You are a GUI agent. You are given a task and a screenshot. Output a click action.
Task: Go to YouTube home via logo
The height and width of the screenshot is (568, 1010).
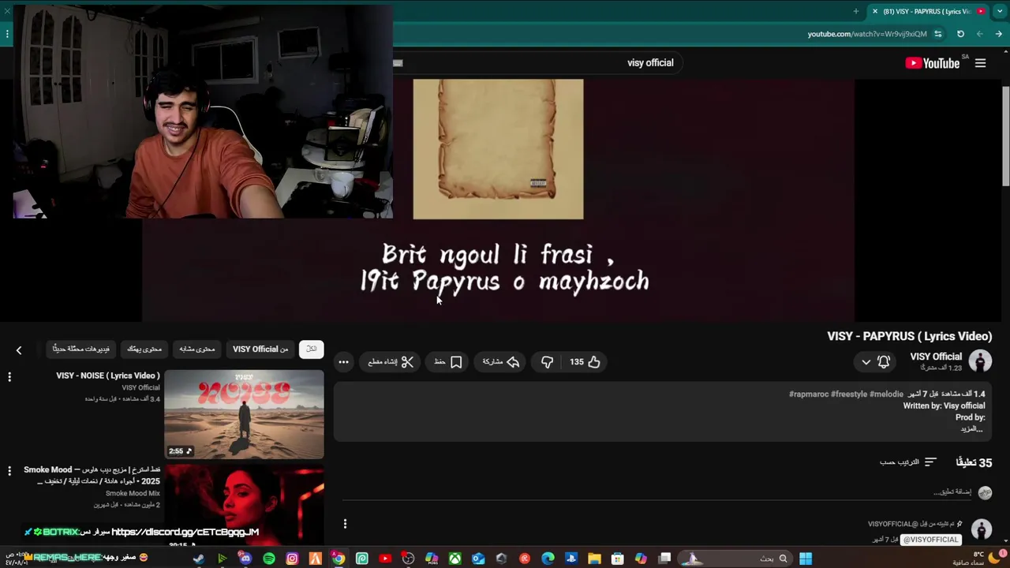932,63
